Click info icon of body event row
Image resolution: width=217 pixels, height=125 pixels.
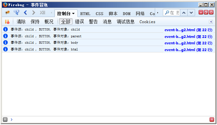point(5,42)
